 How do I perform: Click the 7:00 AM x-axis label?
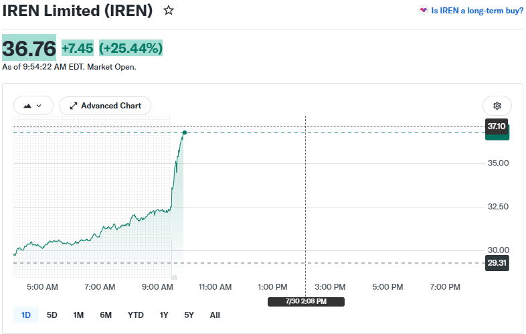tap(100, 287)
